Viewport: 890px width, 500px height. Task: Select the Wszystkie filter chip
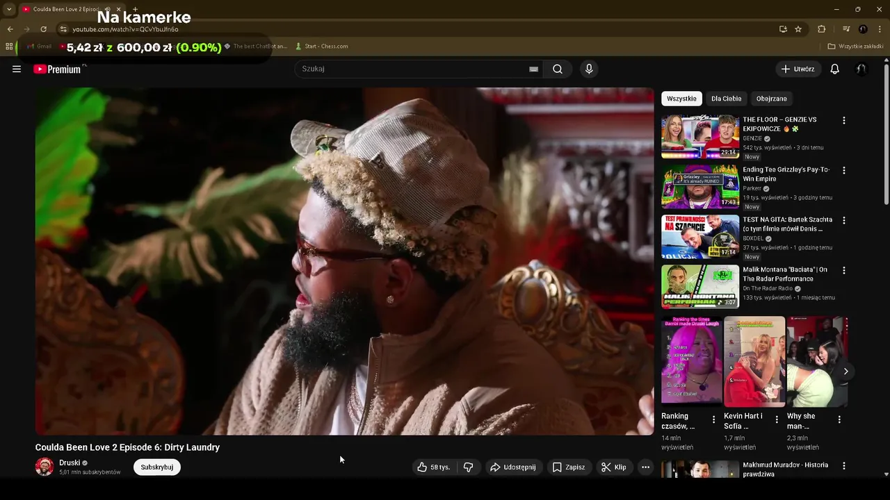681,99
